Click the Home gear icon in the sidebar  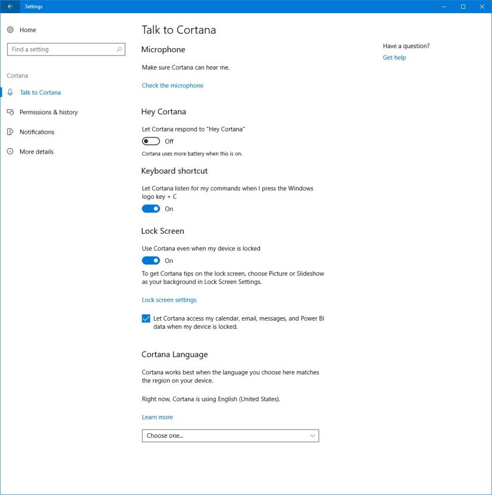tap(10, 29)
